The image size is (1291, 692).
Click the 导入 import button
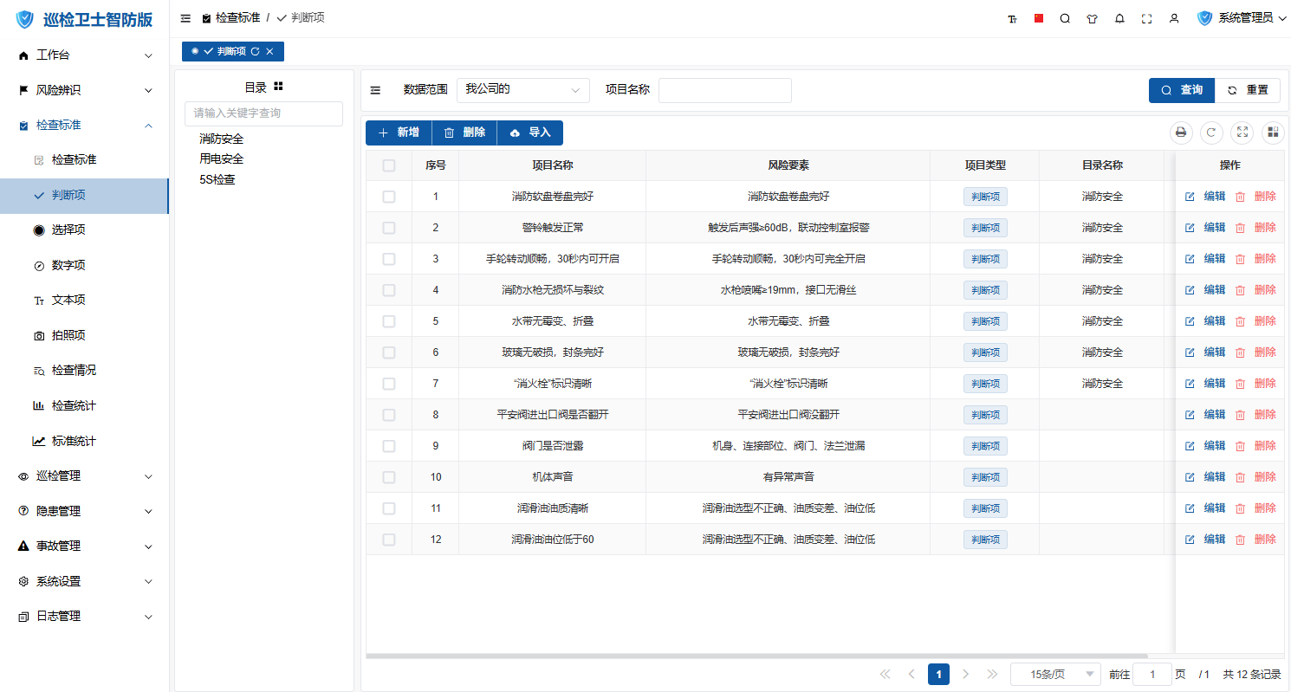(530, 133)
